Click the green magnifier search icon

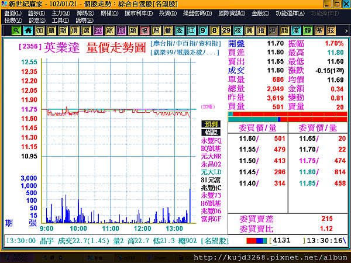click(x=16, y=30)
